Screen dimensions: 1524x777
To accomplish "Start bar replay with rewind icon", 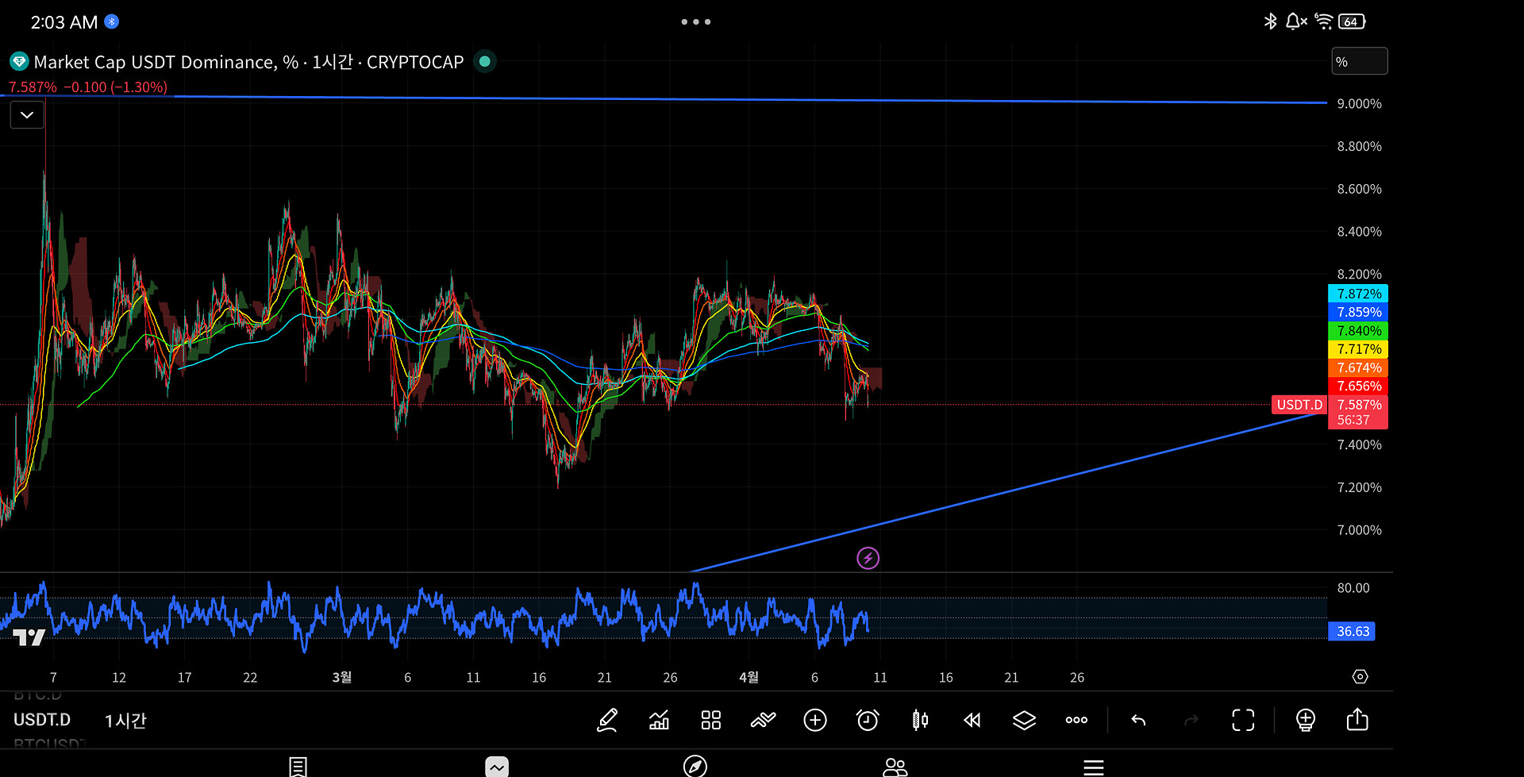I will coord(972,720).
